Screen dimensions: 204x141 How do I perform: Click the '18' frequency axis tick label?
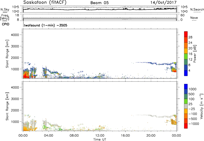coord(17,15)
